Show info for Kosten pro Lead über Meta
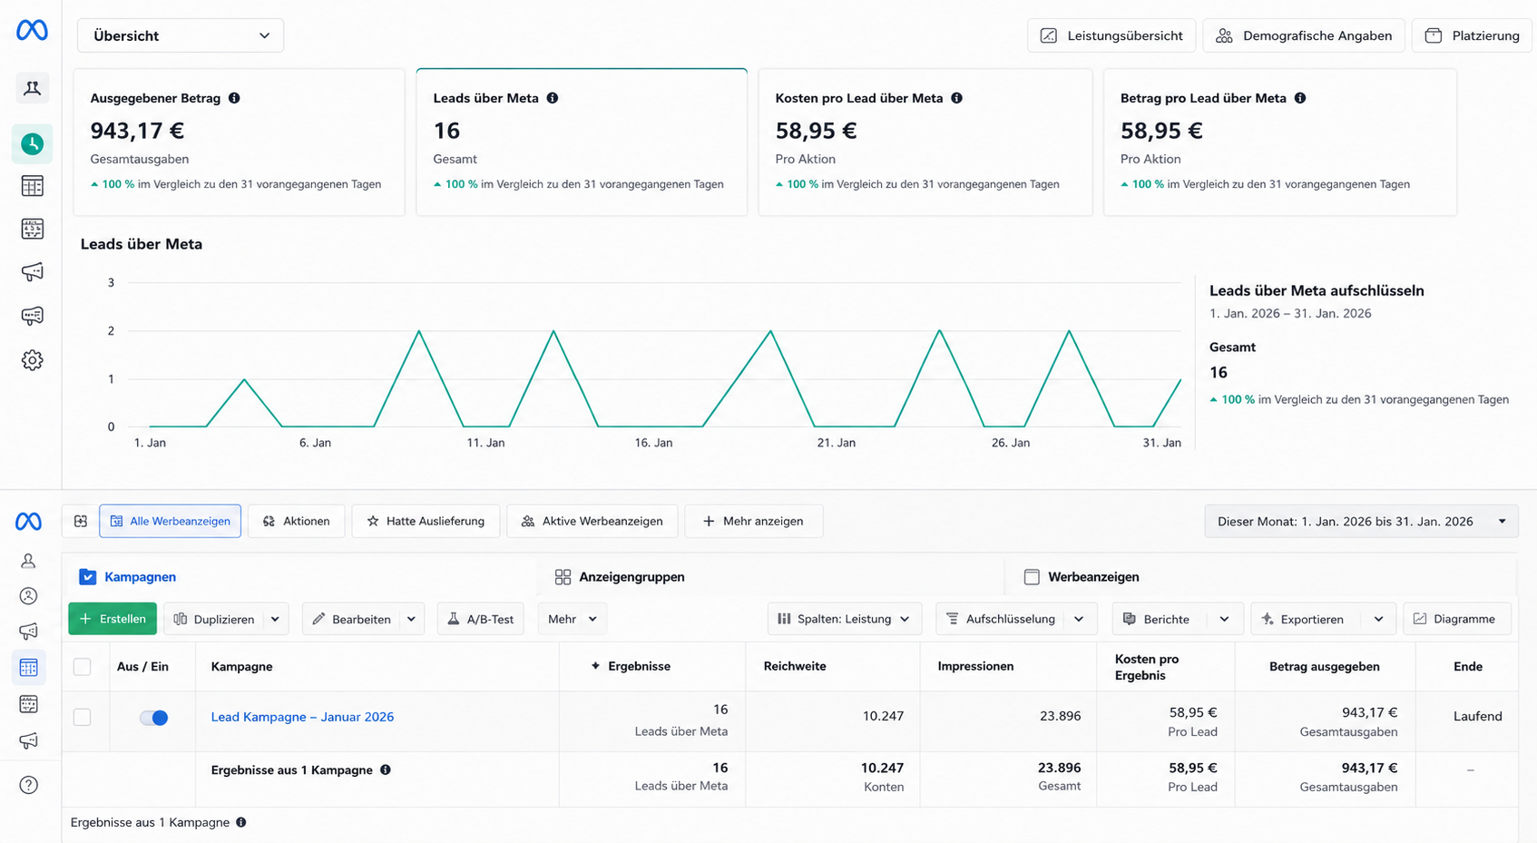Viewport: 1537px width, 843px height. click(956, 98)
